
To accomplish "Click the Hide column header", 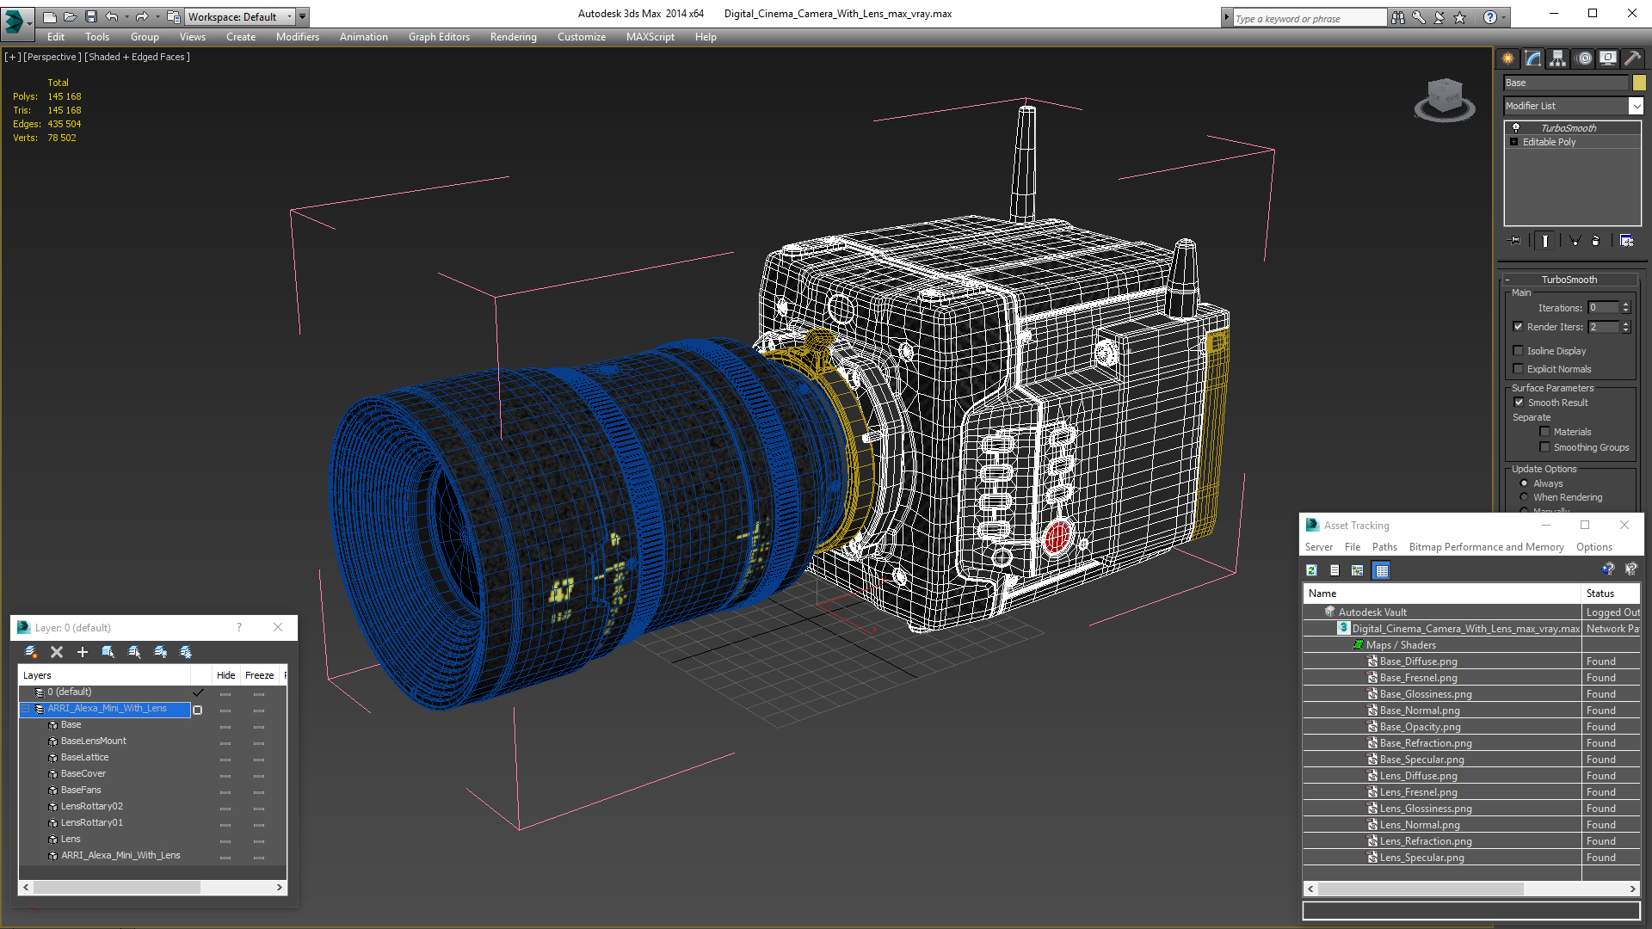I will 225,675.
